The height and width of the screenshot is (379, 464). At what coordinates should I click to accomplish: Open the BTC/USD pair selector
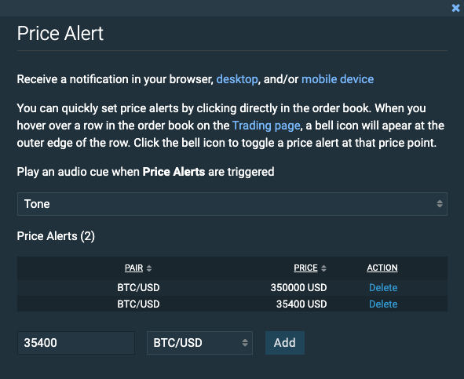[x=199, y=343]
